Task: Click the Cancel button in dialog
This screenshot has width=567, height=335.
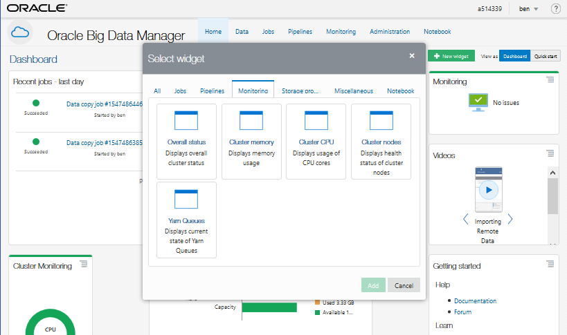Action: 404,285
